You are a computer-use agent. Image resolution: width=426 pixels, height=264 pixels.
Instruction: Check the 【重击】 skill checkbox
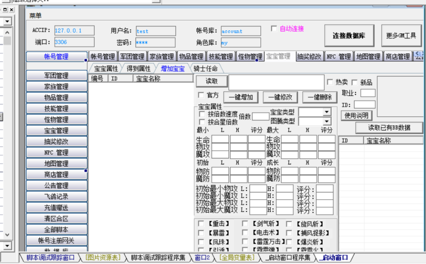(x=201, y=224)
